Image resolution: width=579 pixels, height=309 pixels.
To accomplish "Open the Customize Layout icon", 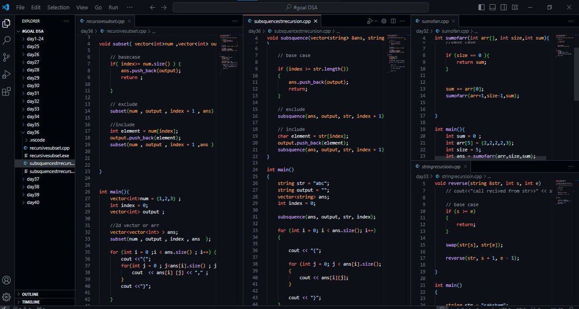I will (516, 7).
